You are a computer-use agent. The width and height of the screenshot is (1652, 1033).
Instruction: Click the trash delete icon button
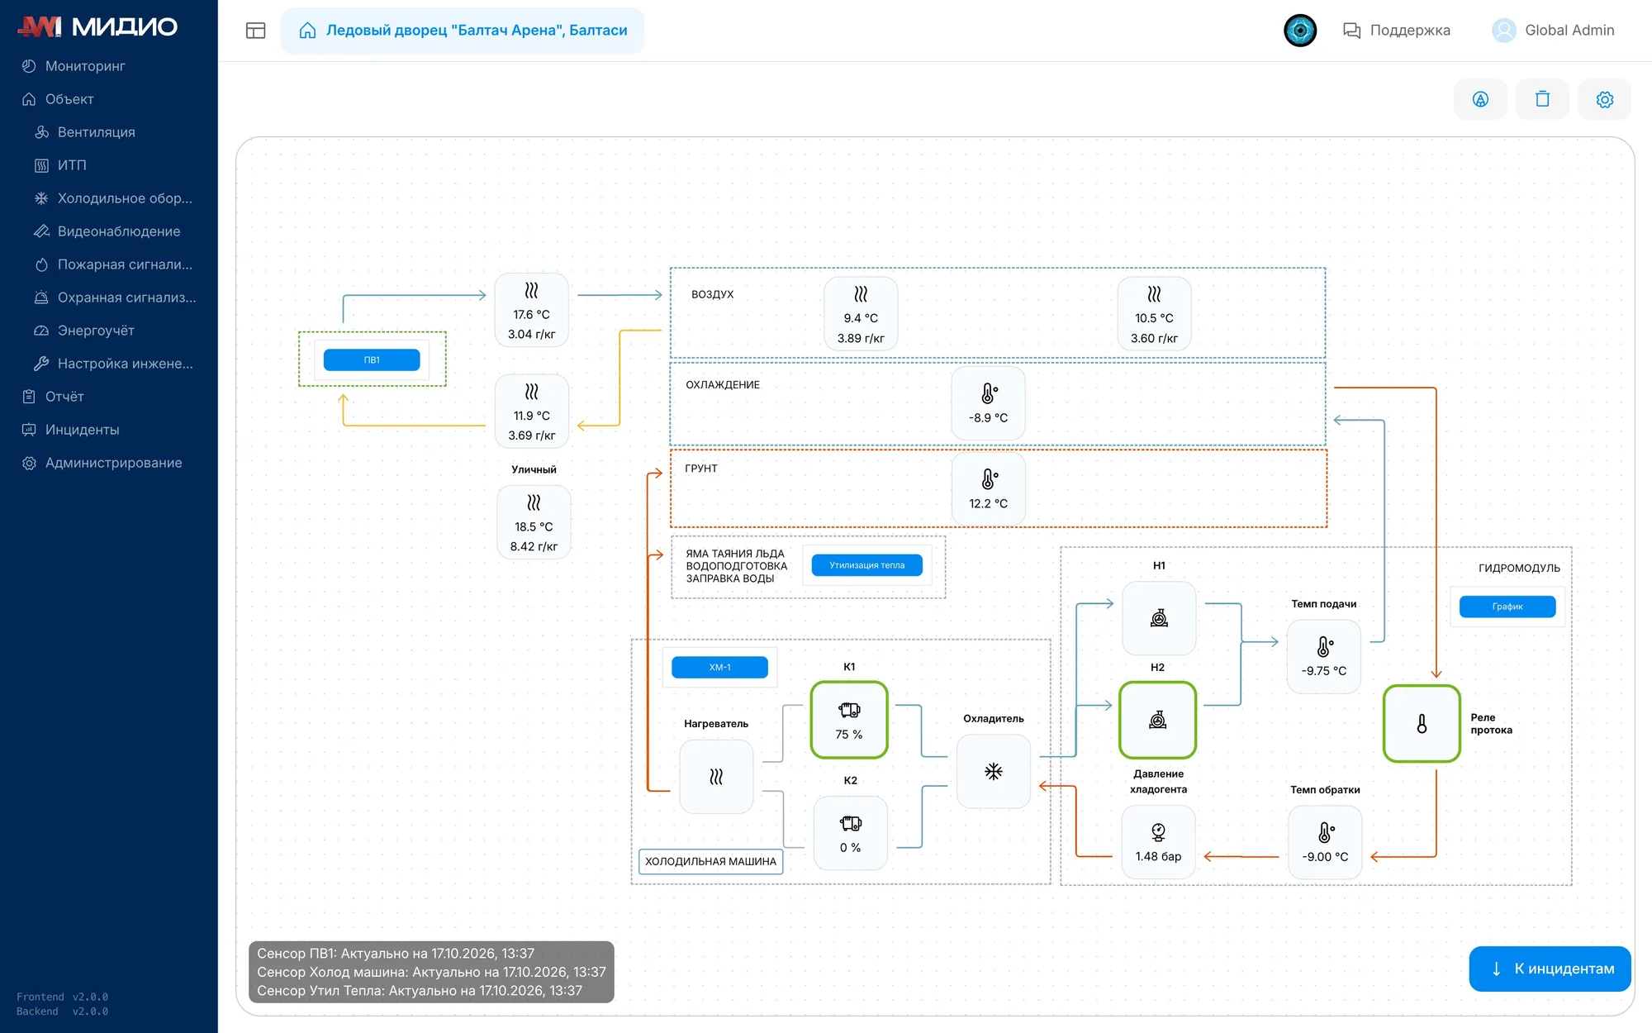[1542, 99]
